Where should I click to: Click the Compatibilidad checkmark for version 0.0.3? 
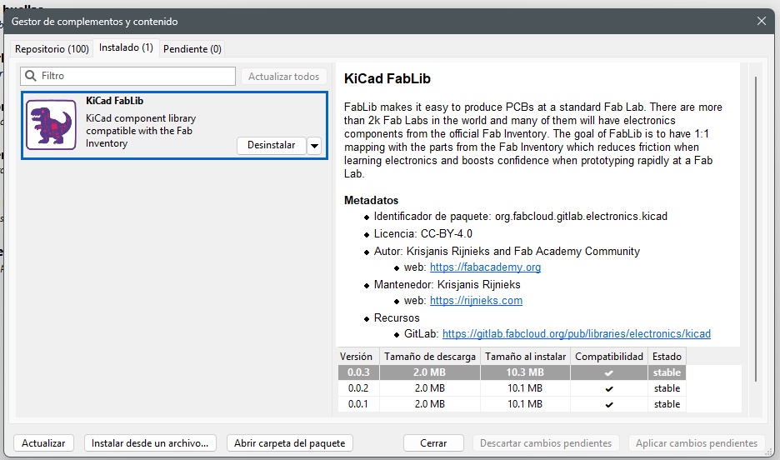[x=609, y=372]
